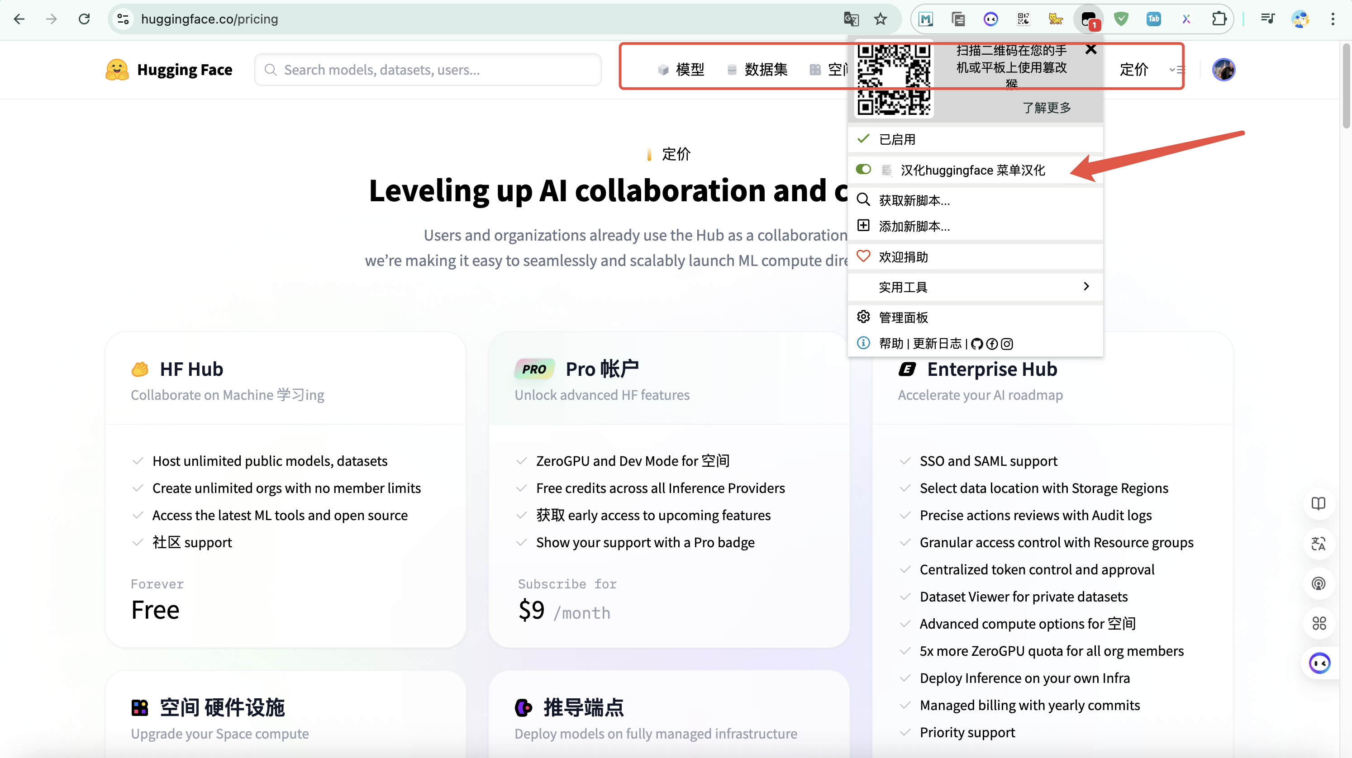The width and height of the screenshot is (1352, 758).
Task: Click the Facebook icon in Tampermonkey popup
Action: 991,344
